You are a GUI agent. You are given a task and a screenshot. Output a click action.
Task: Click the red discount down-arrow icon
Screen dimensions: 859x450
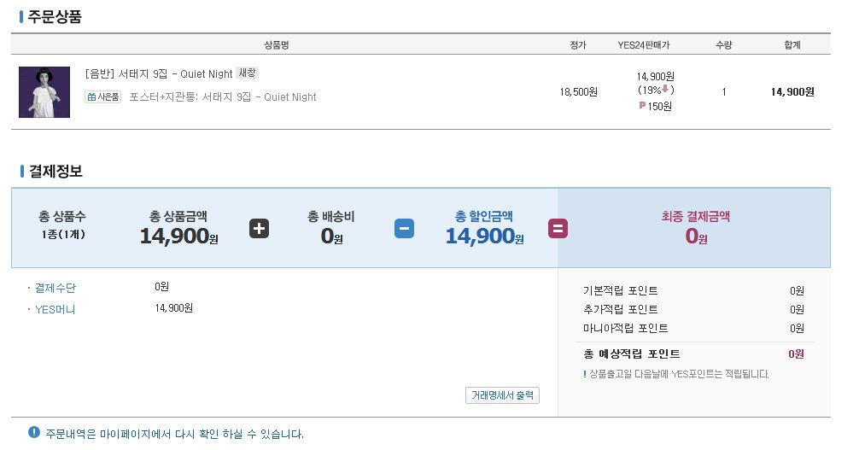tap(666, 89)
